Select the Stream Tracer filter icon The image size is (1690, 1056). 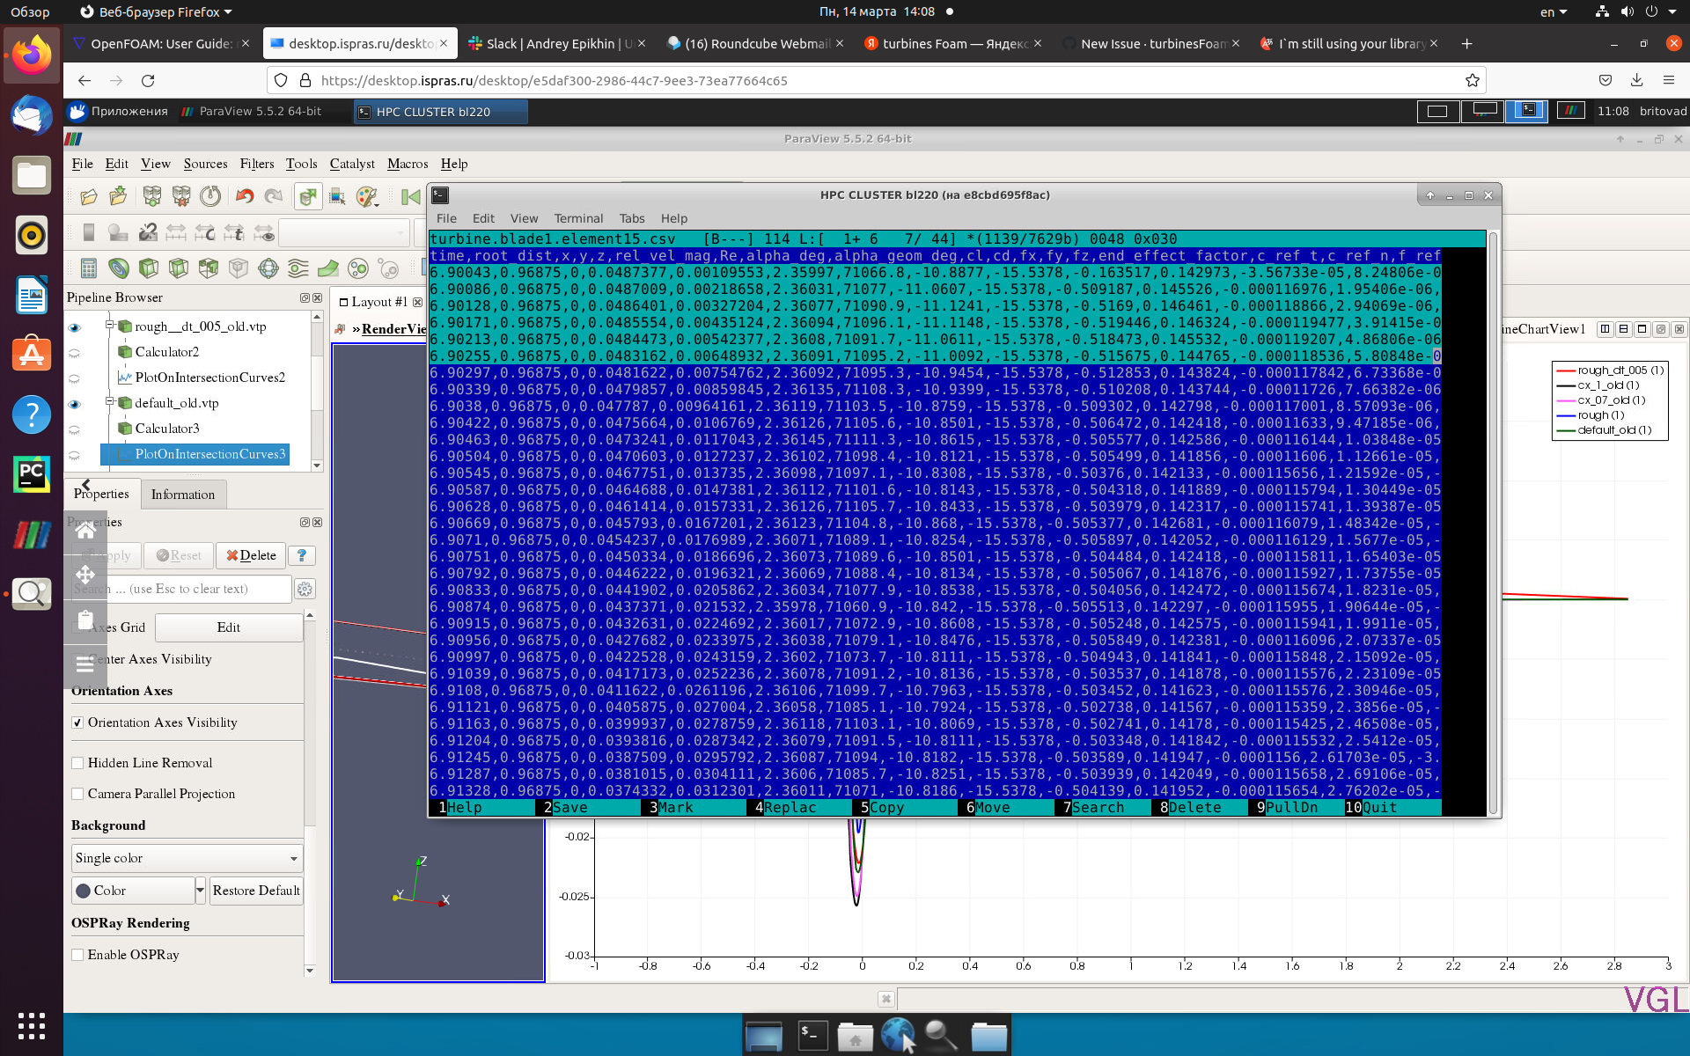tap(297, 268)
